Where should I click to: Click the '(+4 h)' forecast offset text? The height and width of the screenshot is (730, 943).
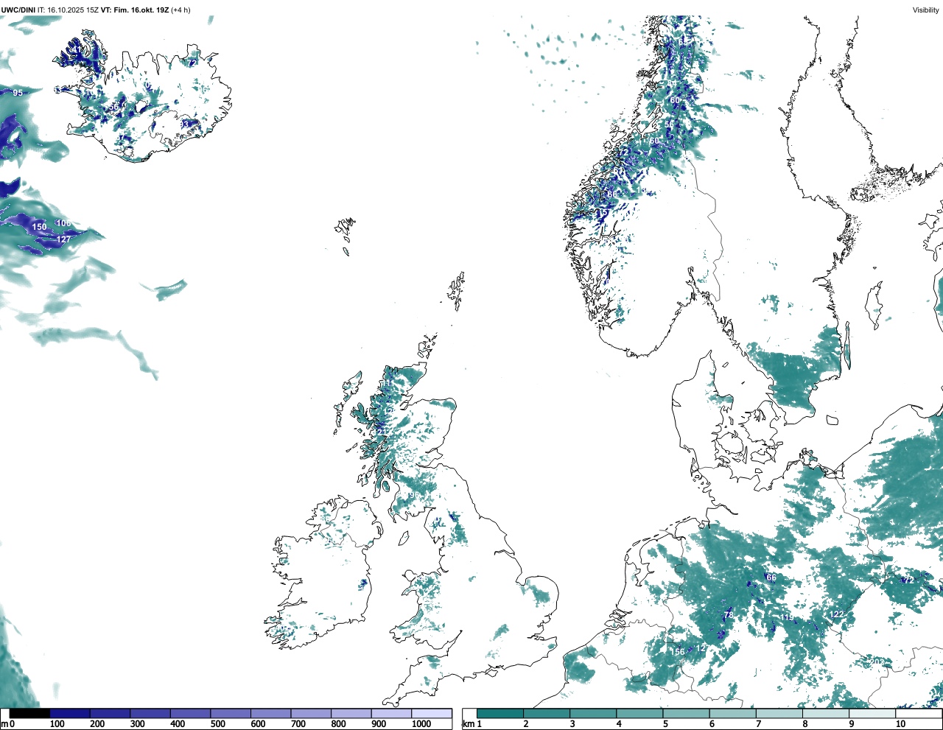180,10
